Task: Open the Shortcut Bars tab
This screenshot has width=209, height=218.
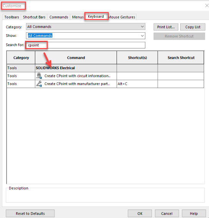Action: (x=34, y=17)
